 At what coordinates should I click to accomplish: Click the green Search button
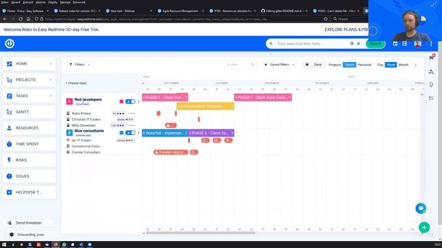(x=375, y=43)
